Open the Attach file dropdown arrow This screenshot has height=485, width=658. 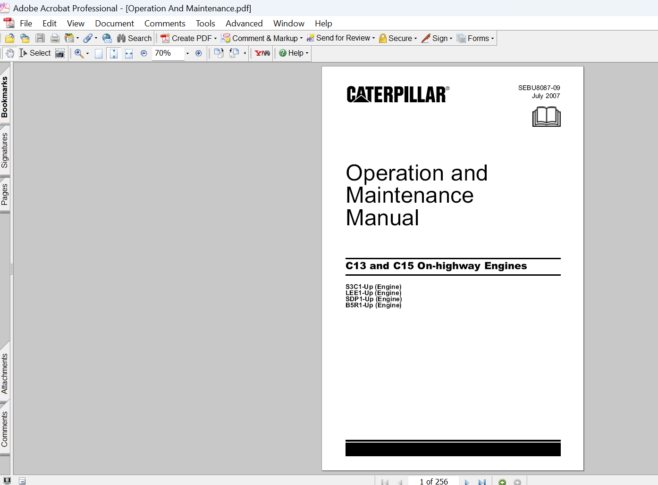[96, 38]
